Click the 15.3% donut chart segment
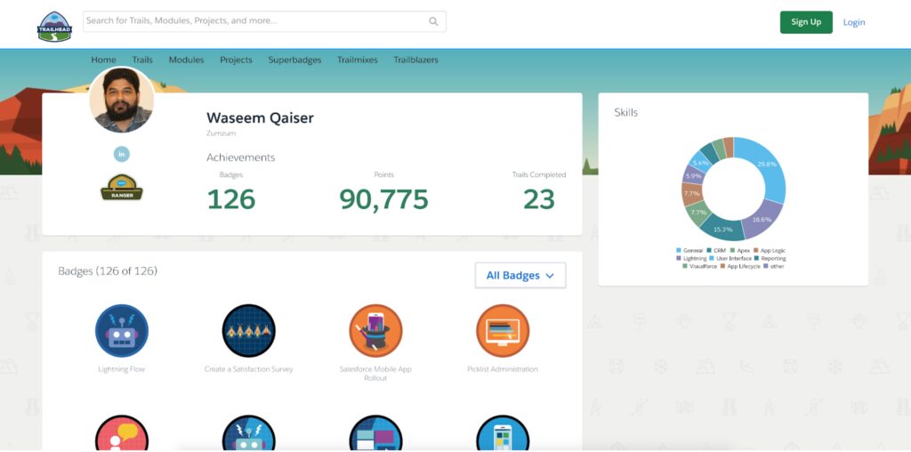Screen dimensions: 911x452 point(722,229)
